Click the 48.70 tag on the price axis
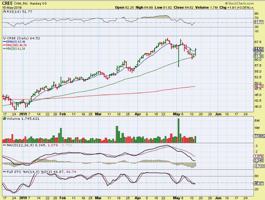 click(x=259, y=86)
